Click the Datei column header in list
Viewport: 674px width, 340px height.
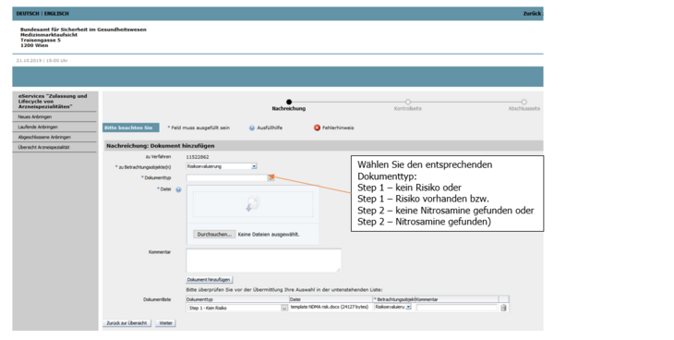point(295,299)
